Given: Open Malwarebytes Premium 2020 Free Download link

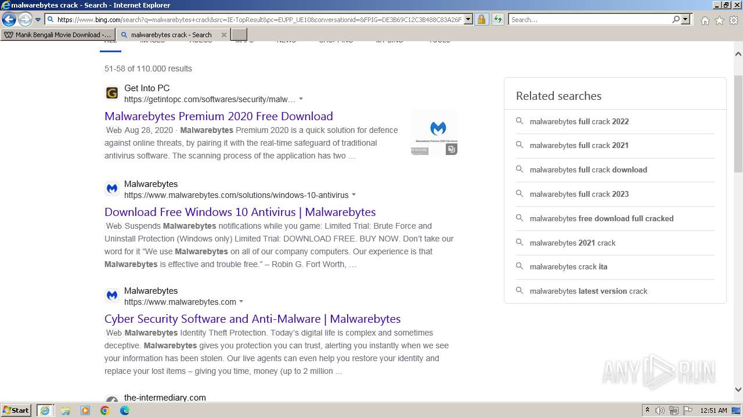Looking at the screenshot, I should click(219, 116).
